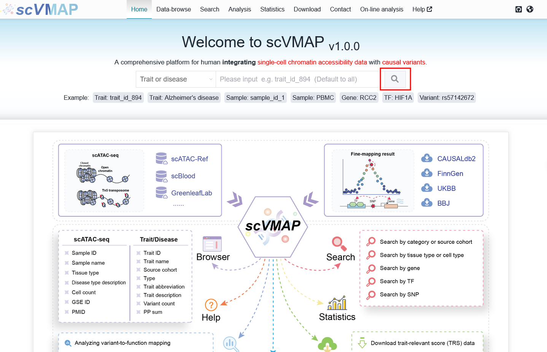The image size is (547, 352).
Task: Select example Gene: RCC2
Action: pos(359,98)
